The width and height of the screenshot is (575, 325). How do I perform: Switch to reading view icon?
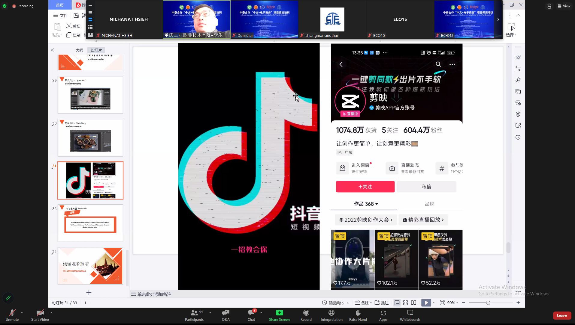coord(413,303)
